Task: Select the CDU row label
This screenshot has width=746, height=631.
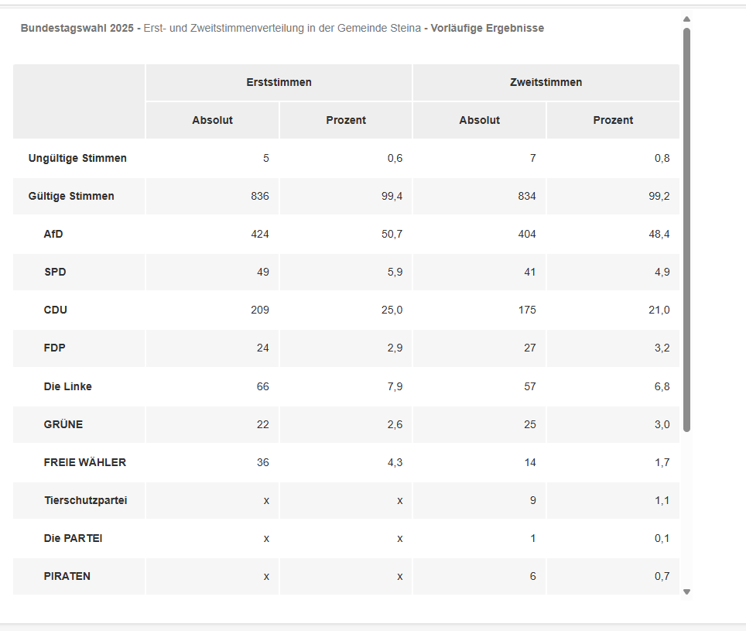Action: click(56, 310)
